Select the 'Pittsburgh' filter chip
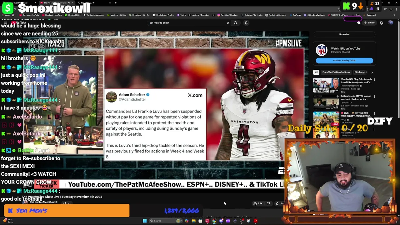Image resolution: width=400 pixels, height=225 pixels. [361, 72]
